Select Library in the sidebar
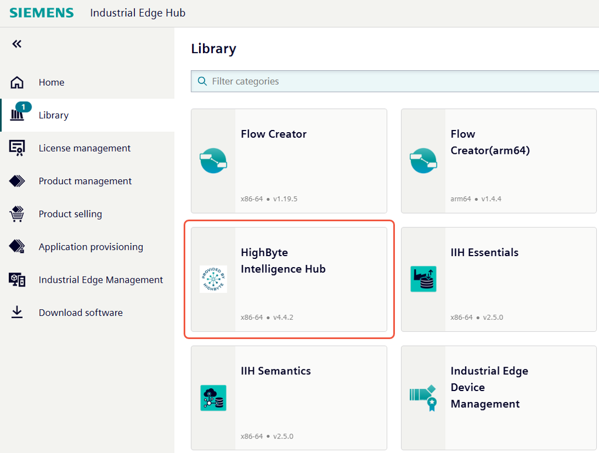 pyautogui.click(x=87, y=115)
